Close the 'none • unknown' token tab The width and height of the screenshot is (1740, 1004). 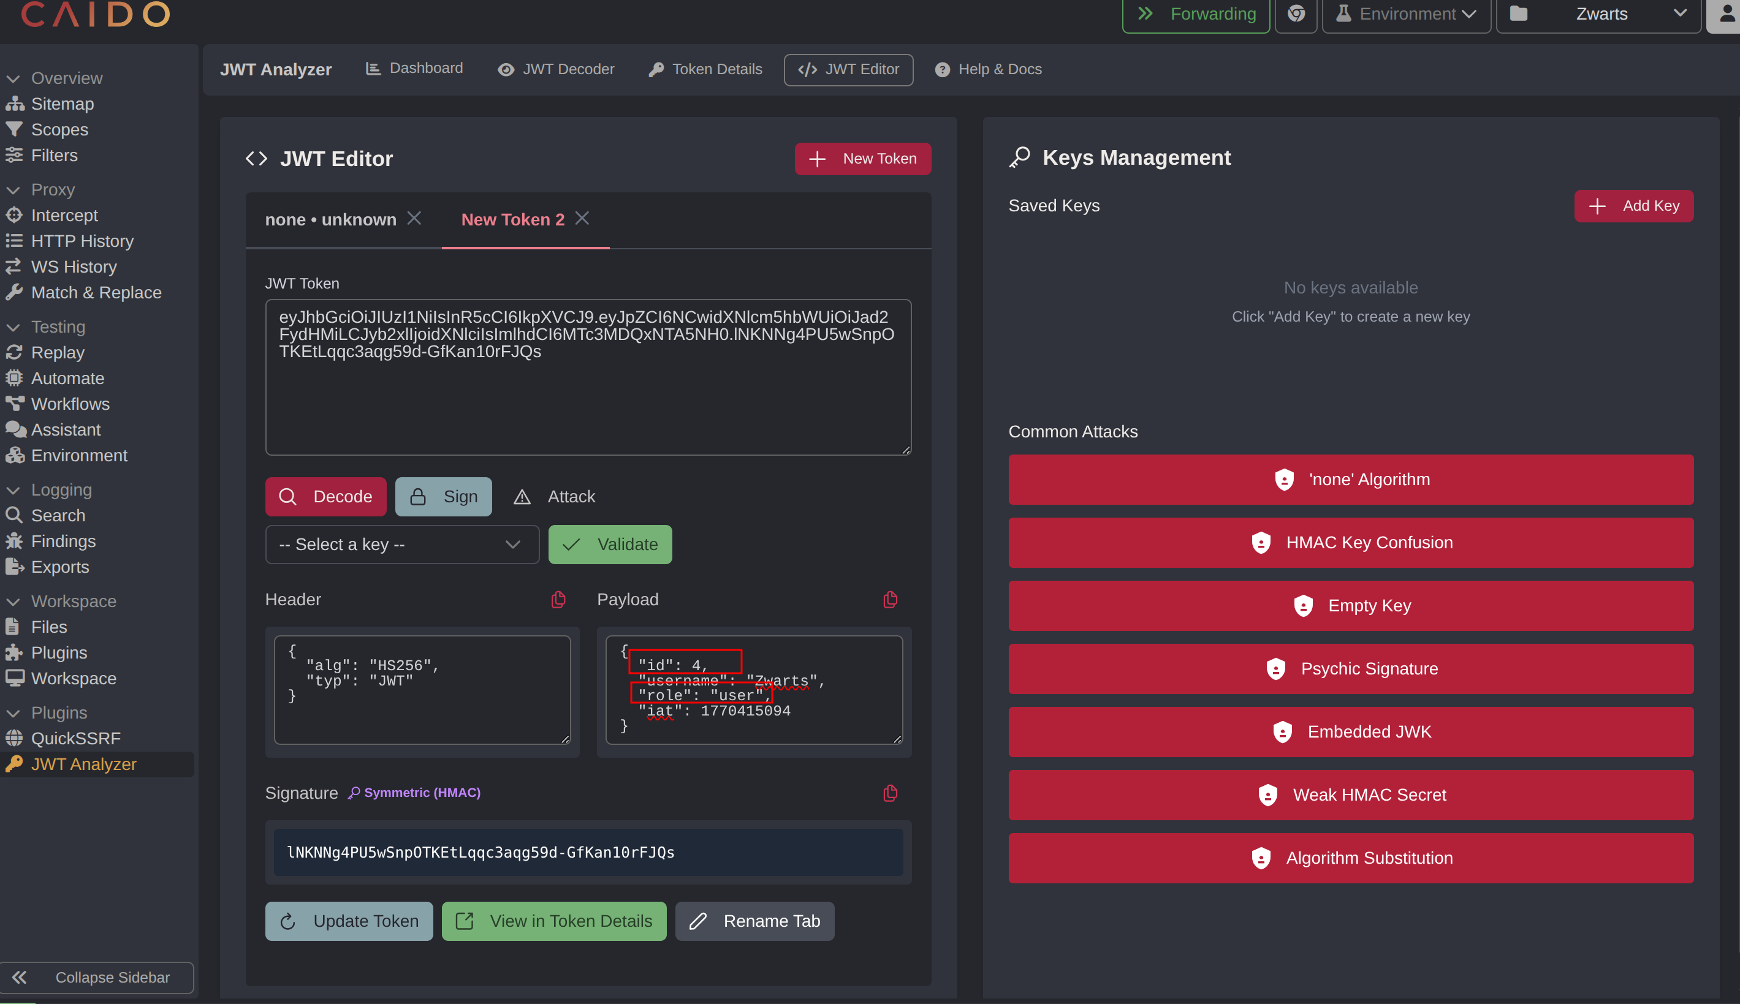414,219
